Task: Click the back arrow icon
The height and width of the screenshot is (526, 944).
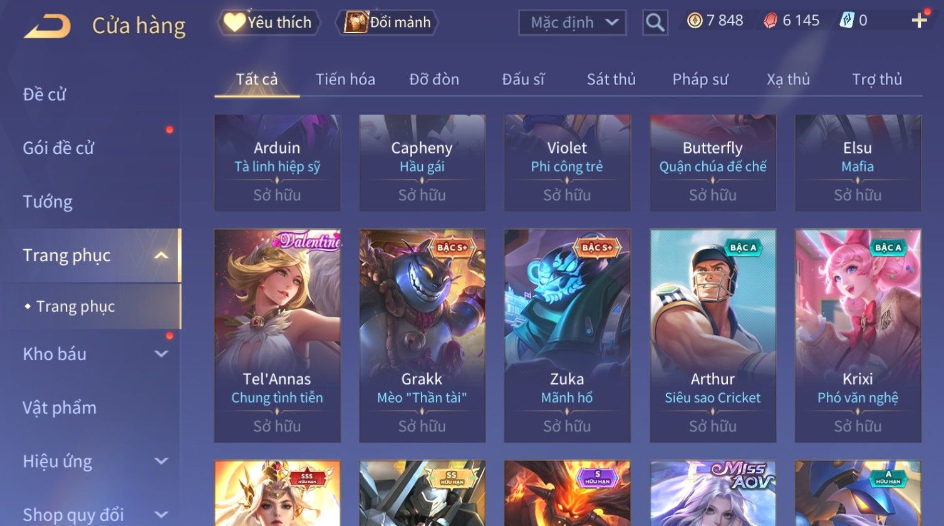Action: pos(47,26)
